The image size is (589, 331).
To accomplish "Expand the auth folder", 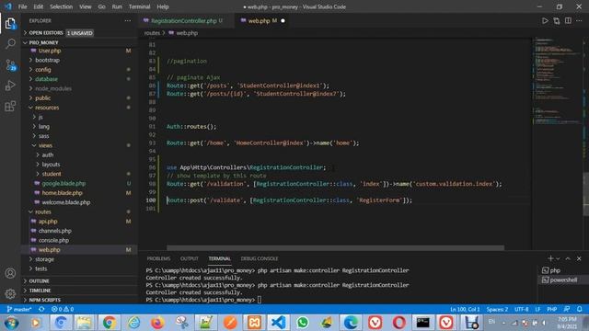I will [47, 155].
